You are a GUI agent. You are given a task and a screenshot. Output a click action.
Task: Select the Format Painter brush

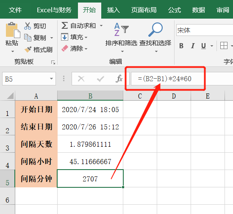click(28, 49)
